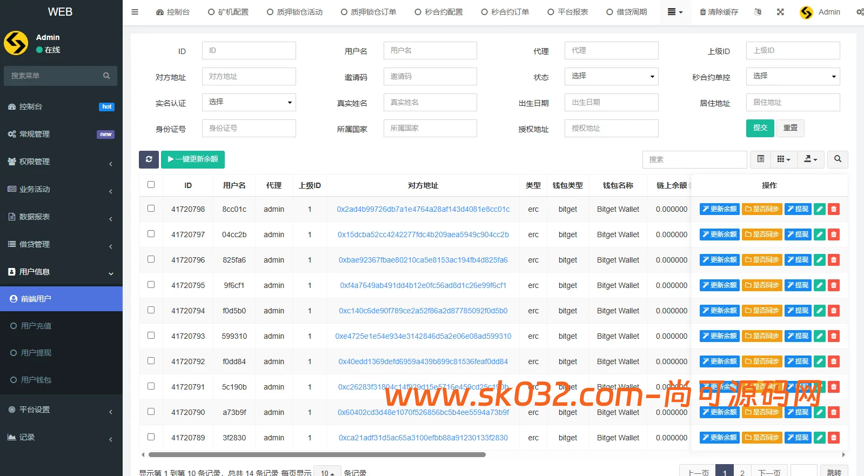Click the table search magnifier icon button

coord(838,159)
